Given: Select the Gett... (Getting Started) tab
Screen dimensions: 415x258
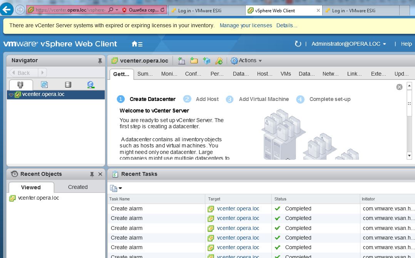Looking at the screenshot, I should (122, 74).
